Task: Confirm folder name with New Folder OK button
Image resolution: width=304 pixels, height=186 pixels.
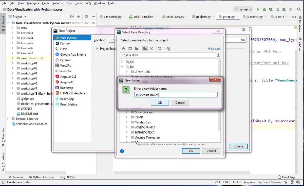Action: 160,103
